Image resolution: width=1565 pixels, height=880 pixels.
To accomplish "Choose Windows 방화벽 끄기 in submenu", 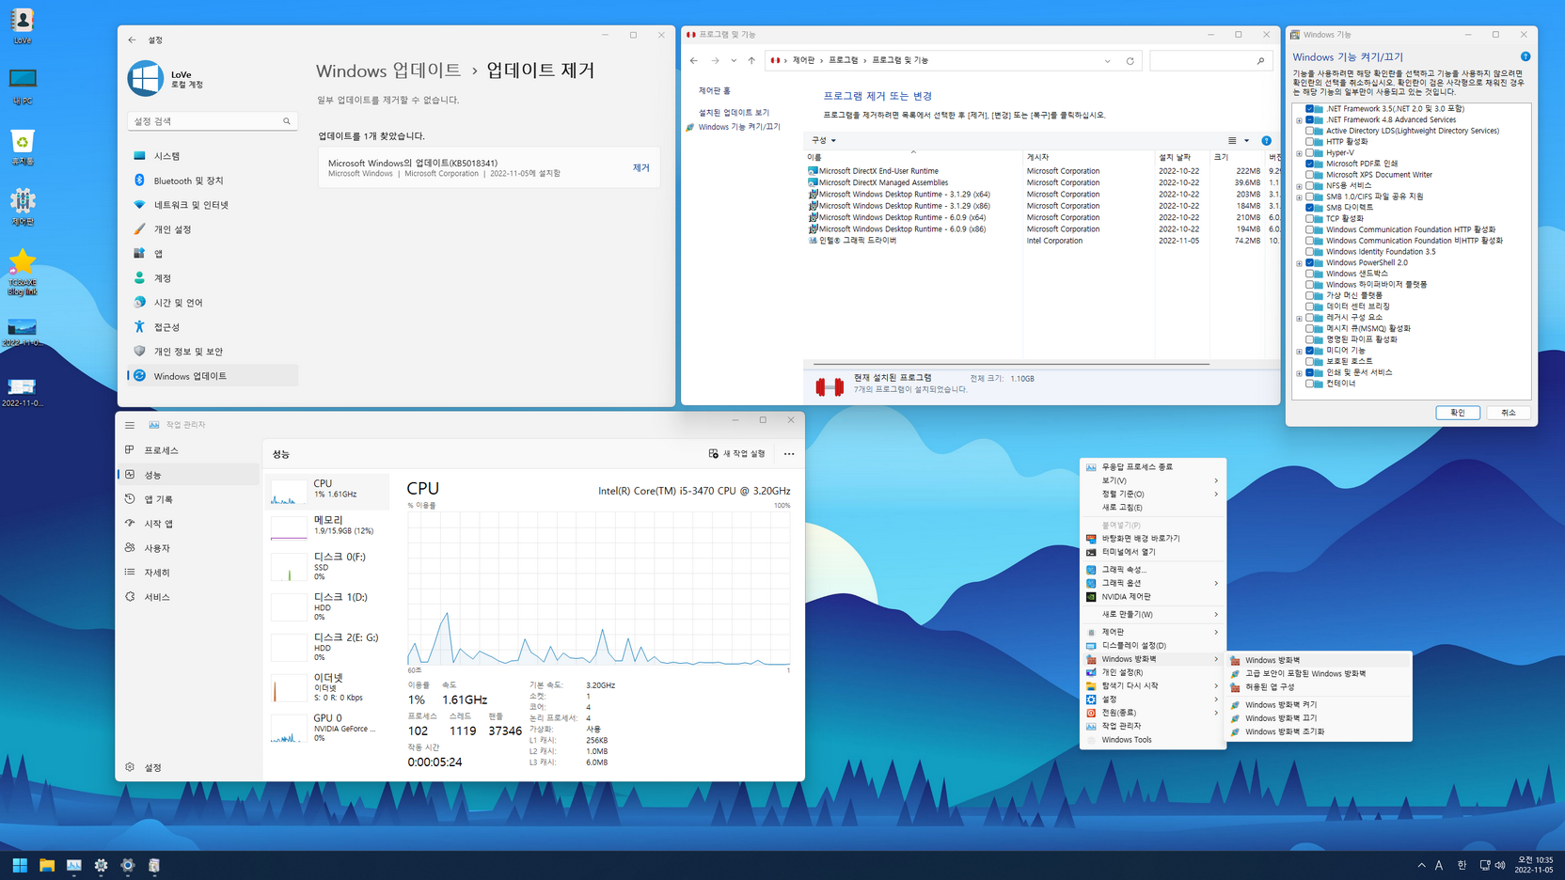I will click(x=1319, y=718).
